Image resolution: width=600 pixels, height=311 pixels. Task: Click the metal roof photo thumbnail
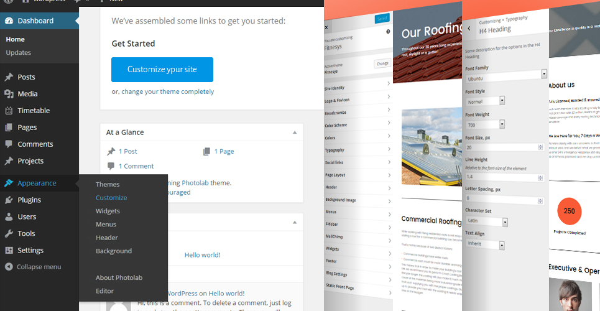click(x=432, y=147)
